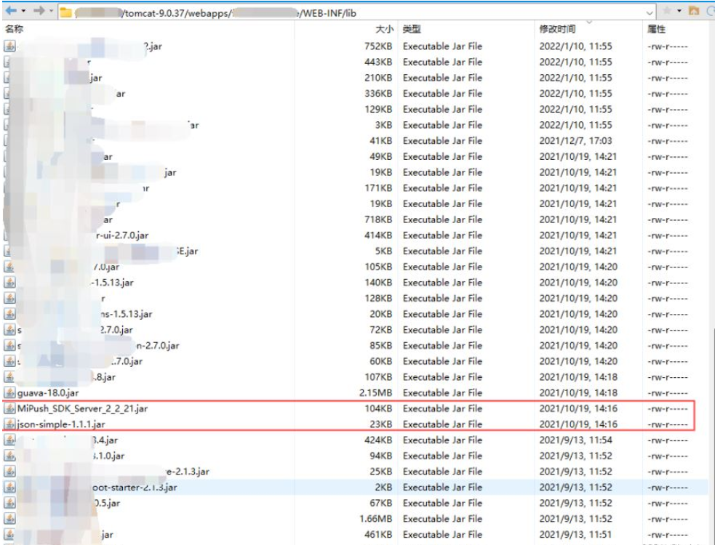The height and width of the screenshot is (545, 723).
Task: Click the WEB-INF/lib path address field
Action: click(356, 13)
